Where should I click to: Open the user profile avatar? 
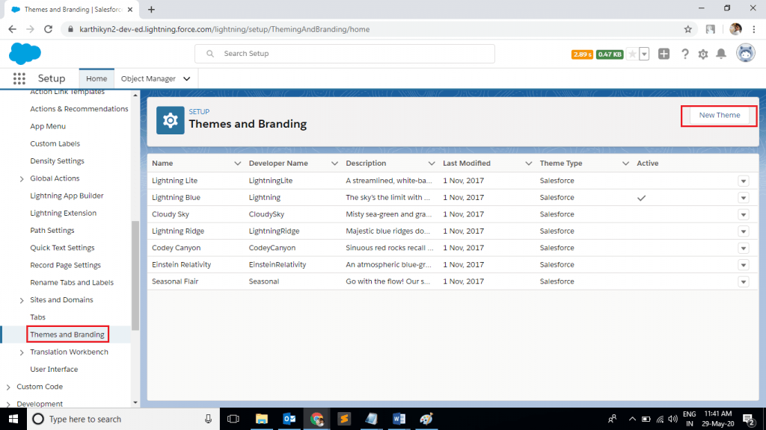[745, 54]
